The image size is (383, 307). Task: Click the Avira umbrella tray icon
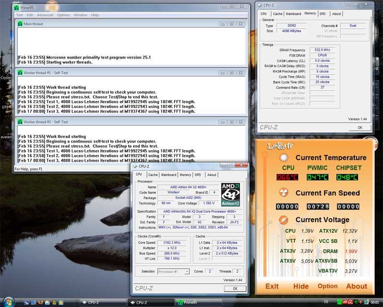tap(350, 302)
